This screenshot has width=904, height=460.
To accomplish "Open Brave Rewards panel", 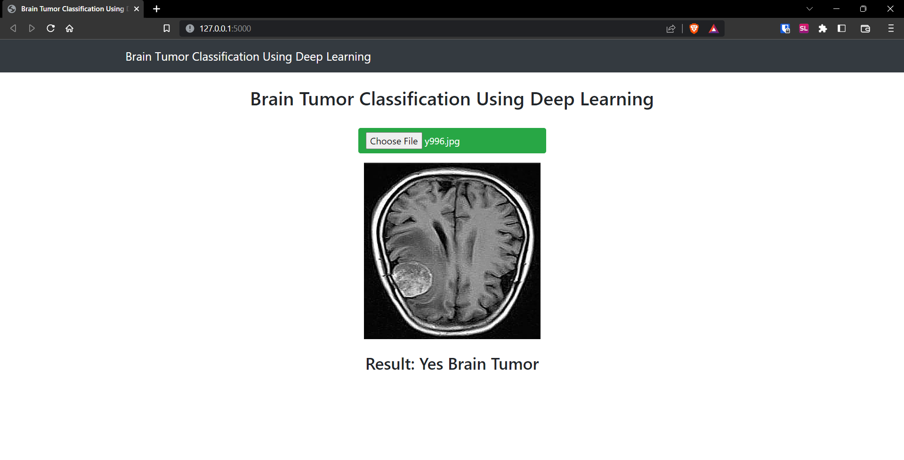I will [x=713, y=28].
